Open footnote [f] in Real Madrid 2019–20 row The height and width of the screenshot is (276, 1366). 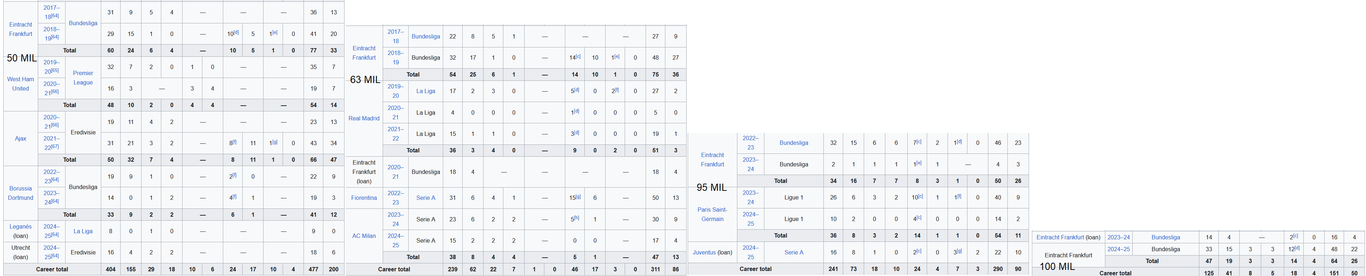click(617, 90)
